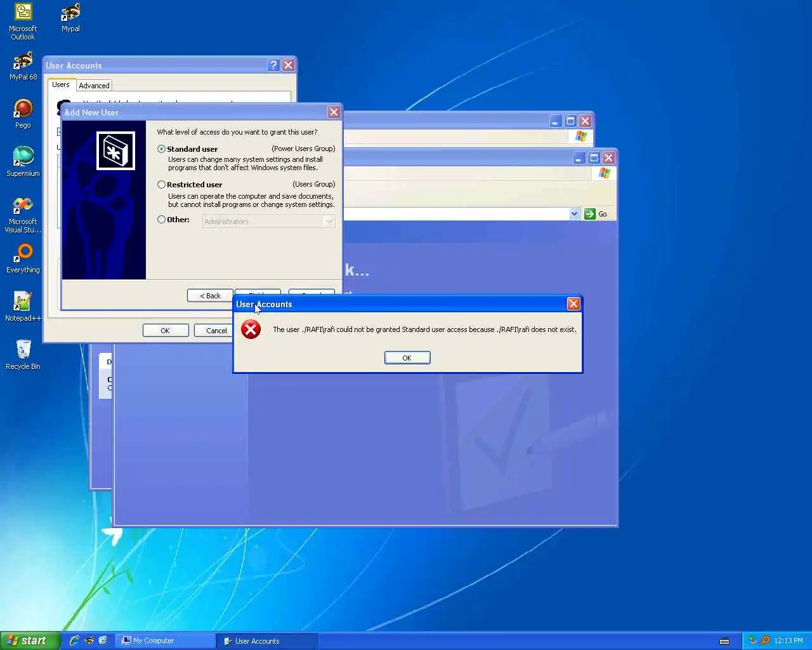The image size is (812, 650).
Task: Click OK in the User Accounts window
Action: click(166, 331)
